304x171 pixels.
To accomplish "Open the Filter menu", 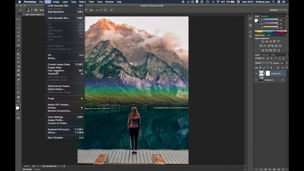I will click(x=91, y=2).
